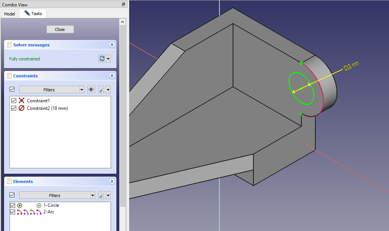Collapse the Elements section

click(x=112, y=182)
